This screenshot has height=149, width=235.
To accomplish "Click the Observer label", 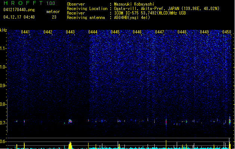I will [x=76, y=4].
